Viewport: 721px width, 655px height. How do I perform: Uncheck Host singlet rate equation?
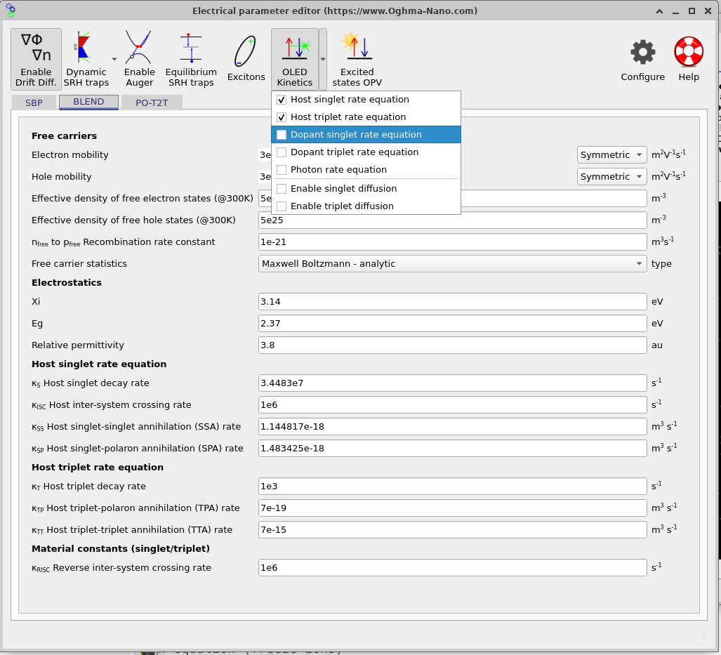[x=366, y=100]
